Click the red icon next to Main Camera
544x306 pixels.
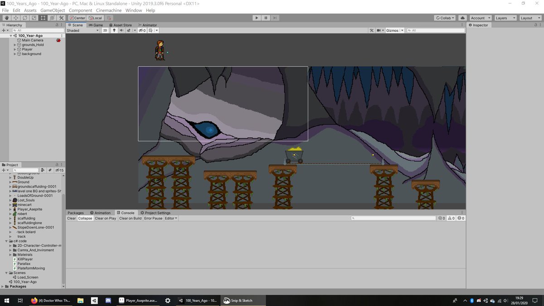(58, 40)
